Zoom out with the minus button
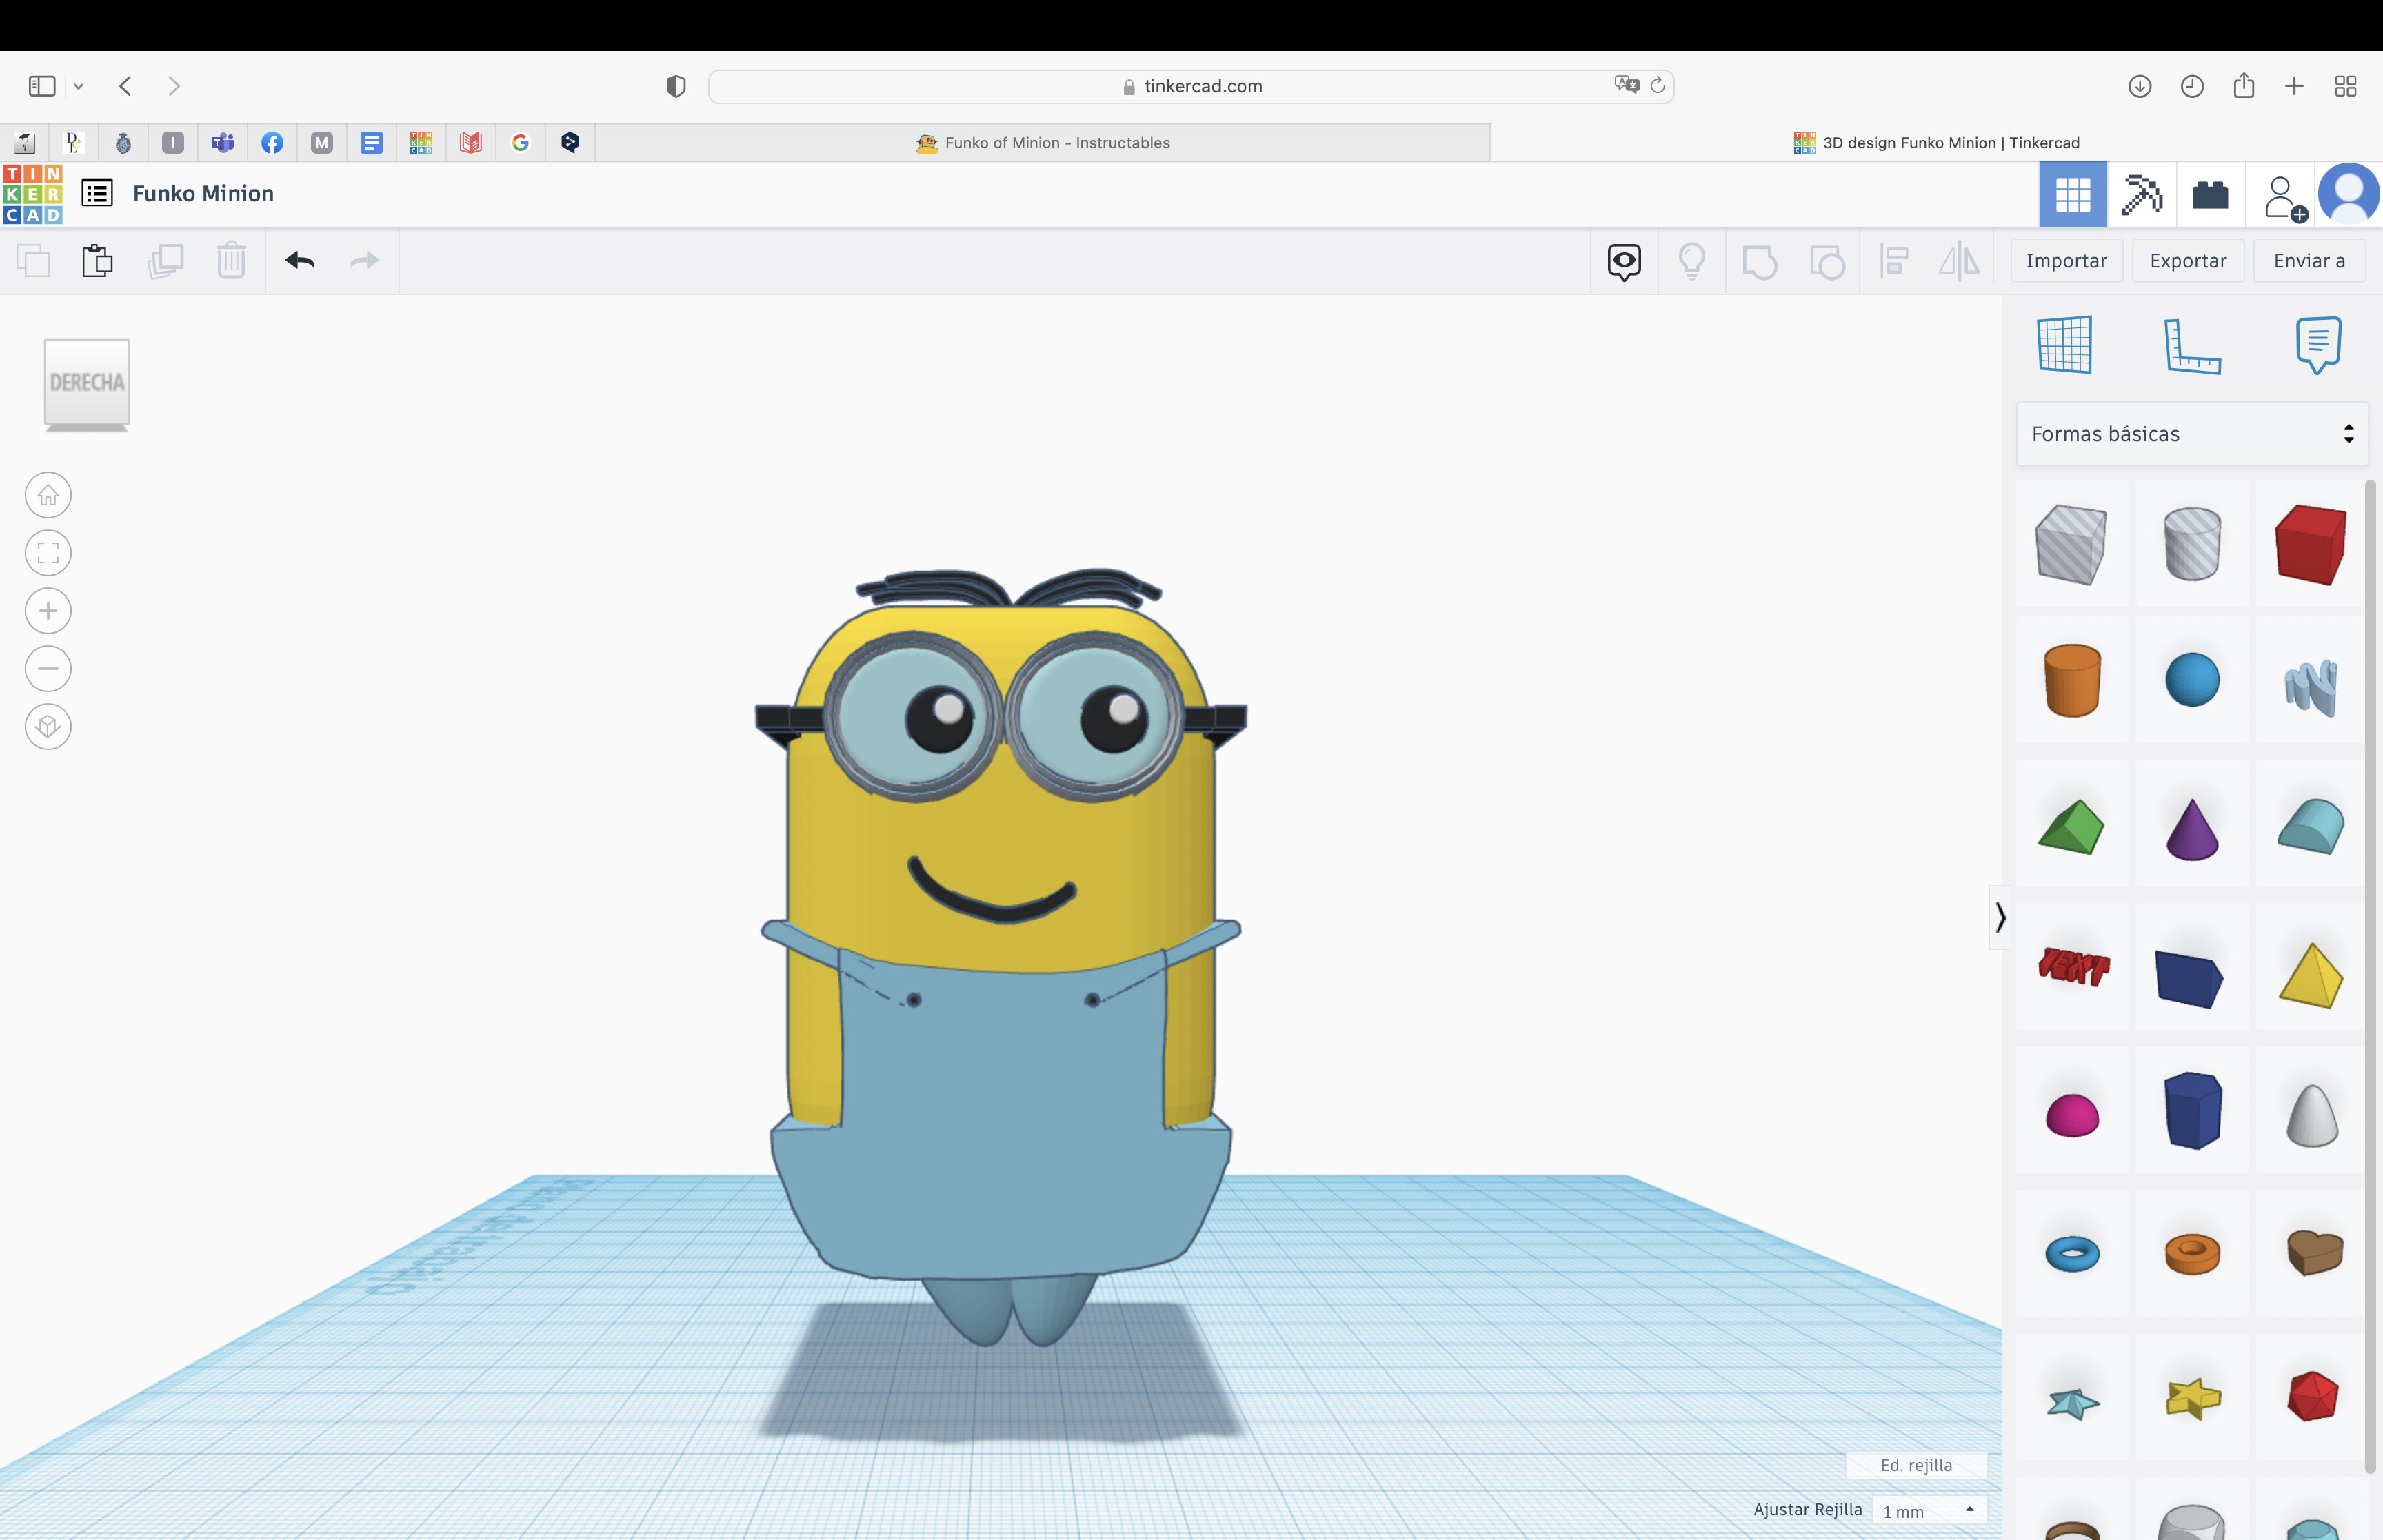 tap(48, 669)
